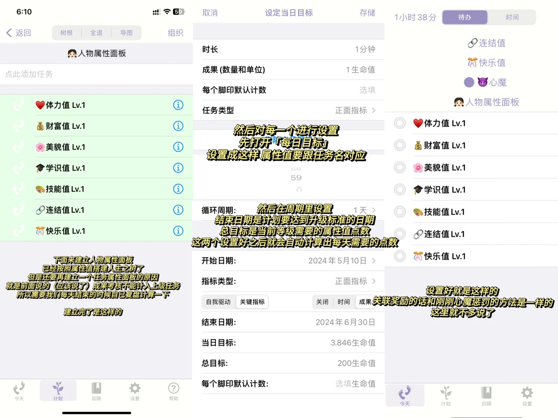Check off 体力值 Lv.1 completion circle
Viewport: 558px width, 418px height.
400,123
